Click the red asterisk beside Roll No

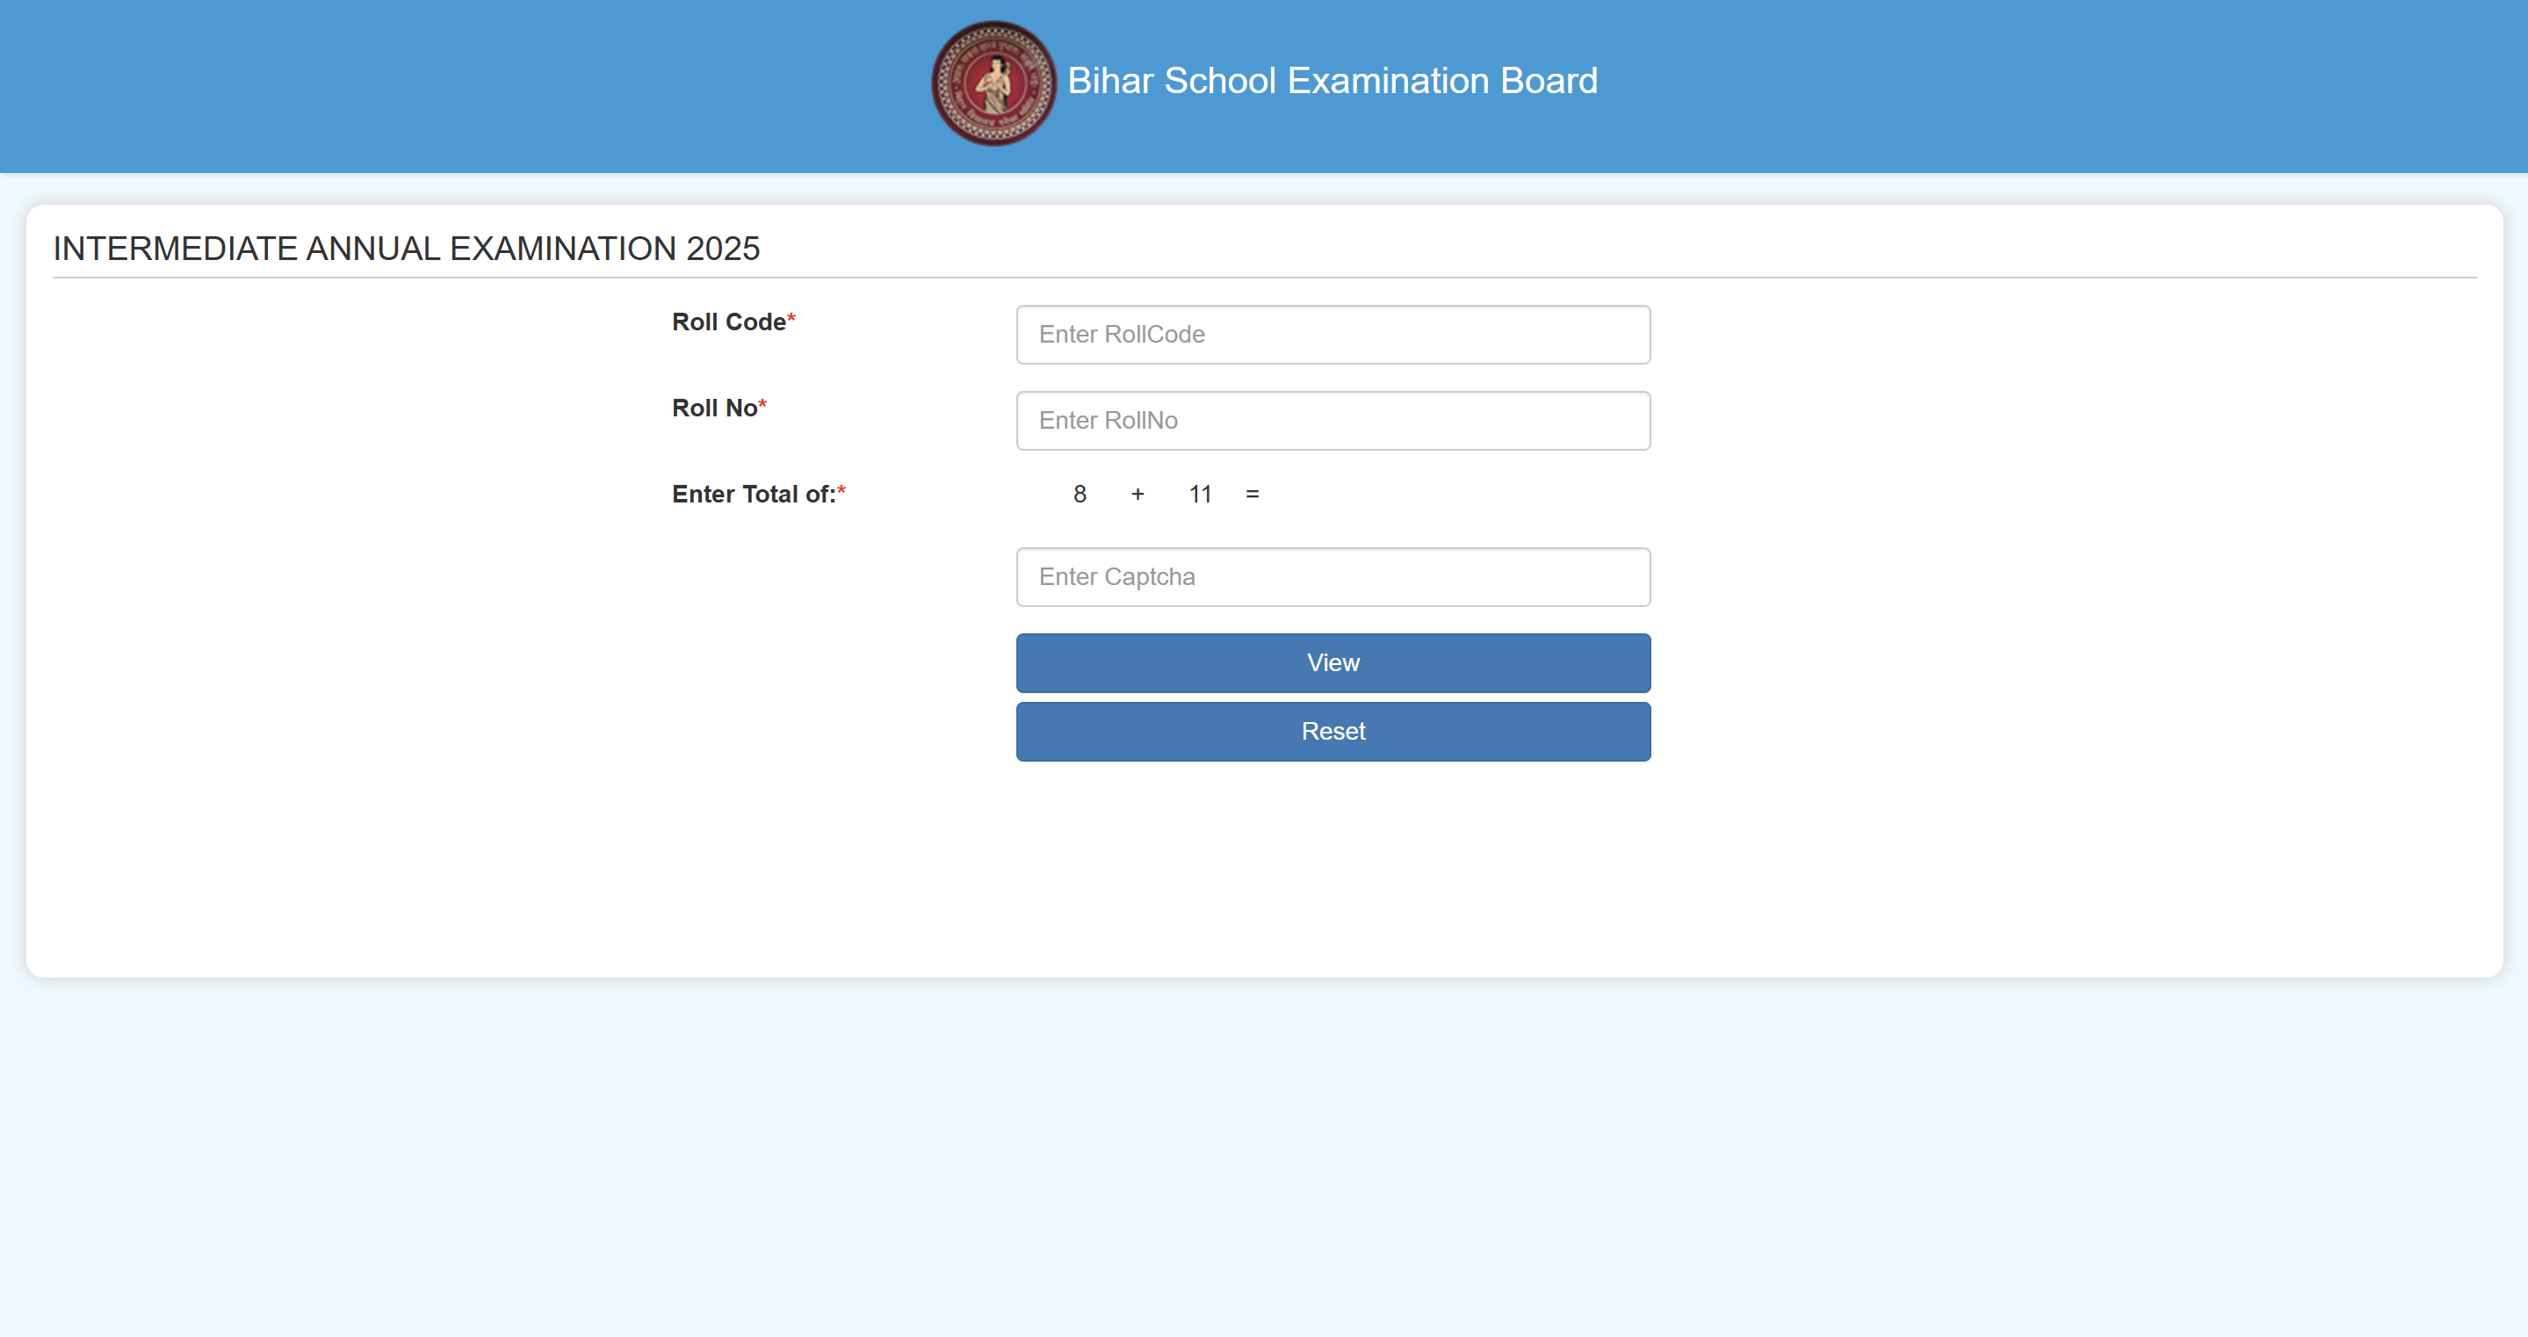(762, 404)
